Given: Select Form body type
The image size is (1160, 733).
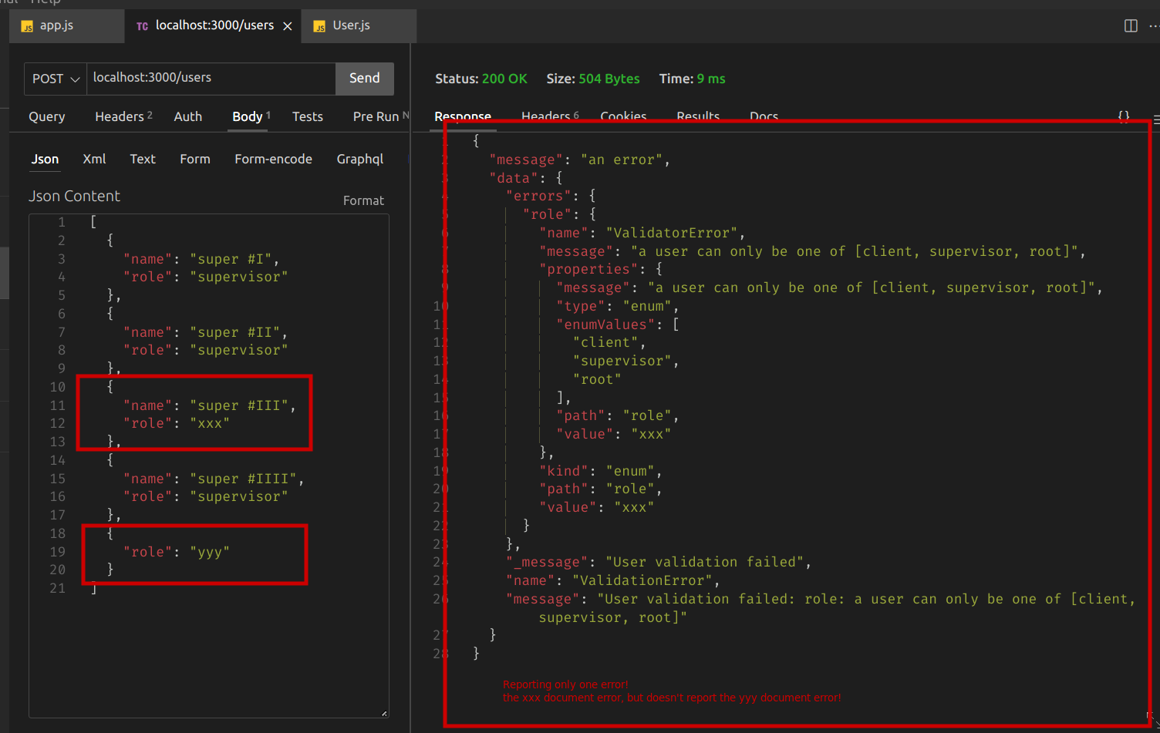Looking at the screenshot, I should [195, 159].
